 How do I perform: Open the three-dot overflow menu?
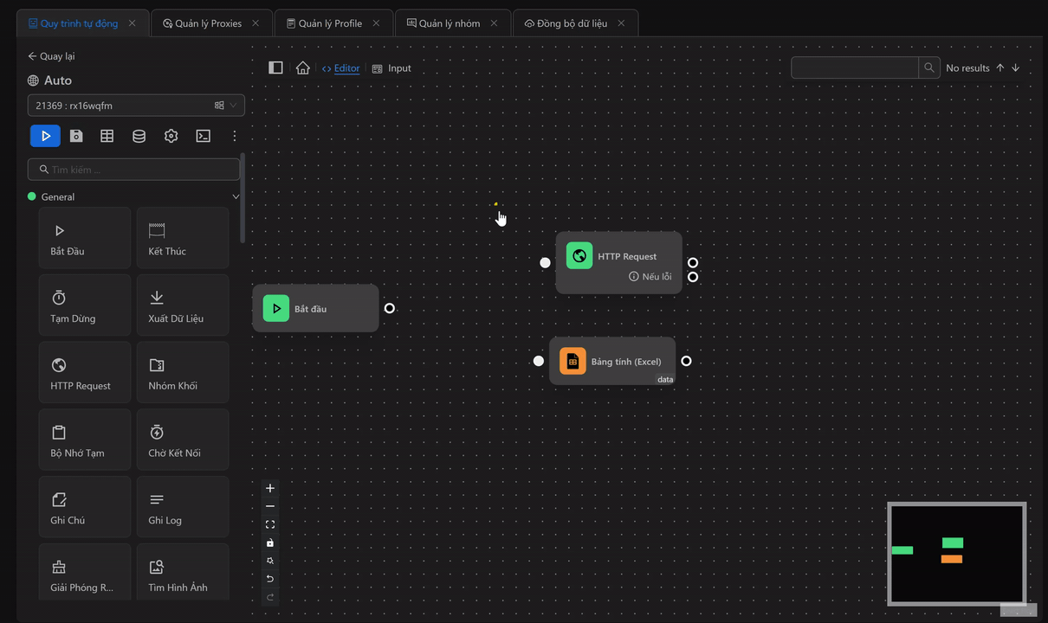[x=234, y=136]
